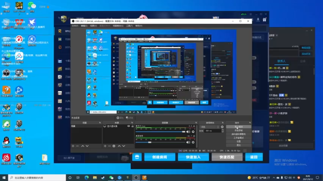Open the transition properties gear icon
The width and height of the screenshot is (323, 181).
click(222, 127)
